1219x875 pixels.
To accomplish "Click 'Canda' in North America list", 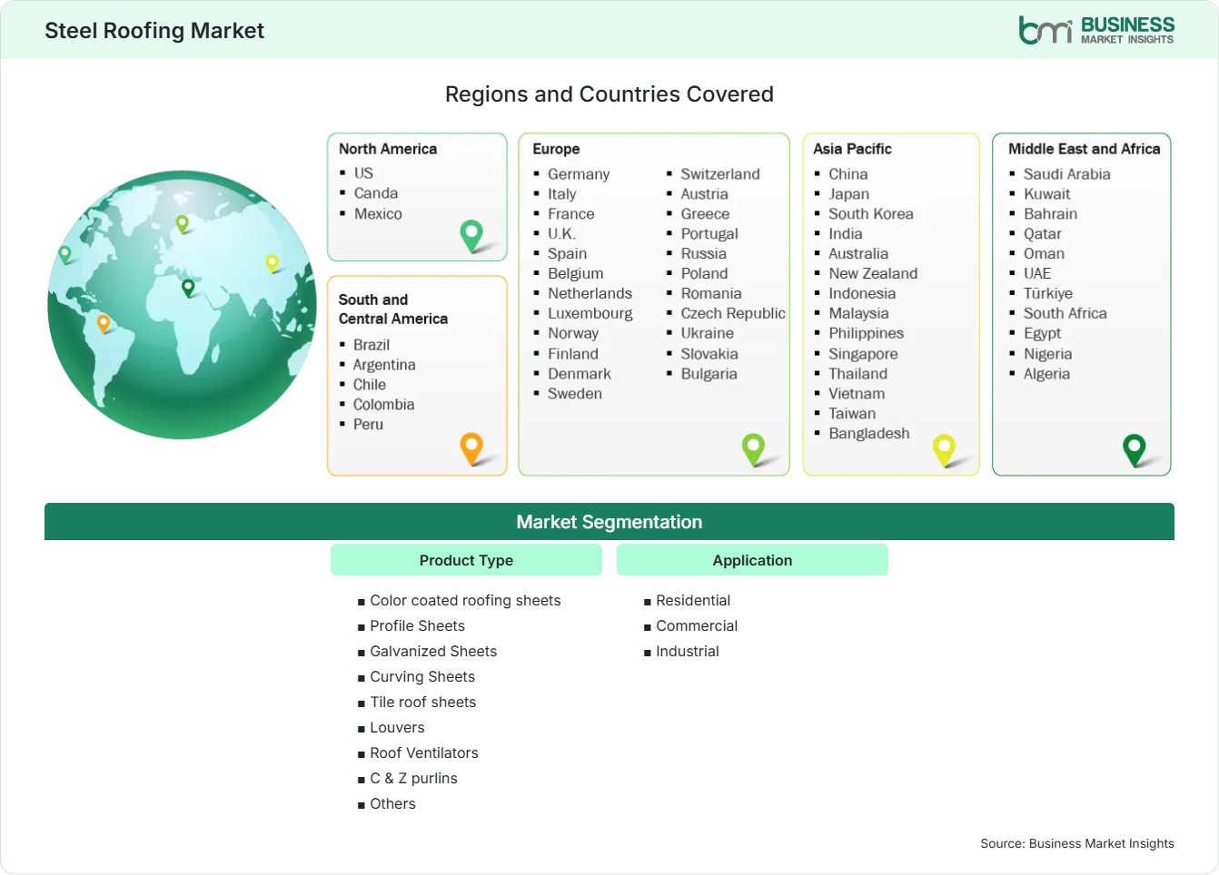I will pos(376,193).
